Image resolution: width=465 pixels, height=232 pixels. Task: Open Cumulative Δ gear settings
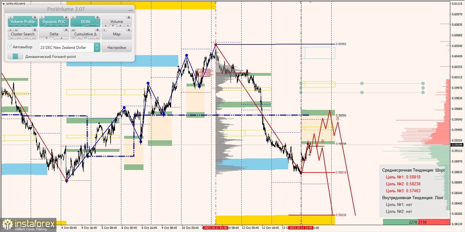click(97, 30)
